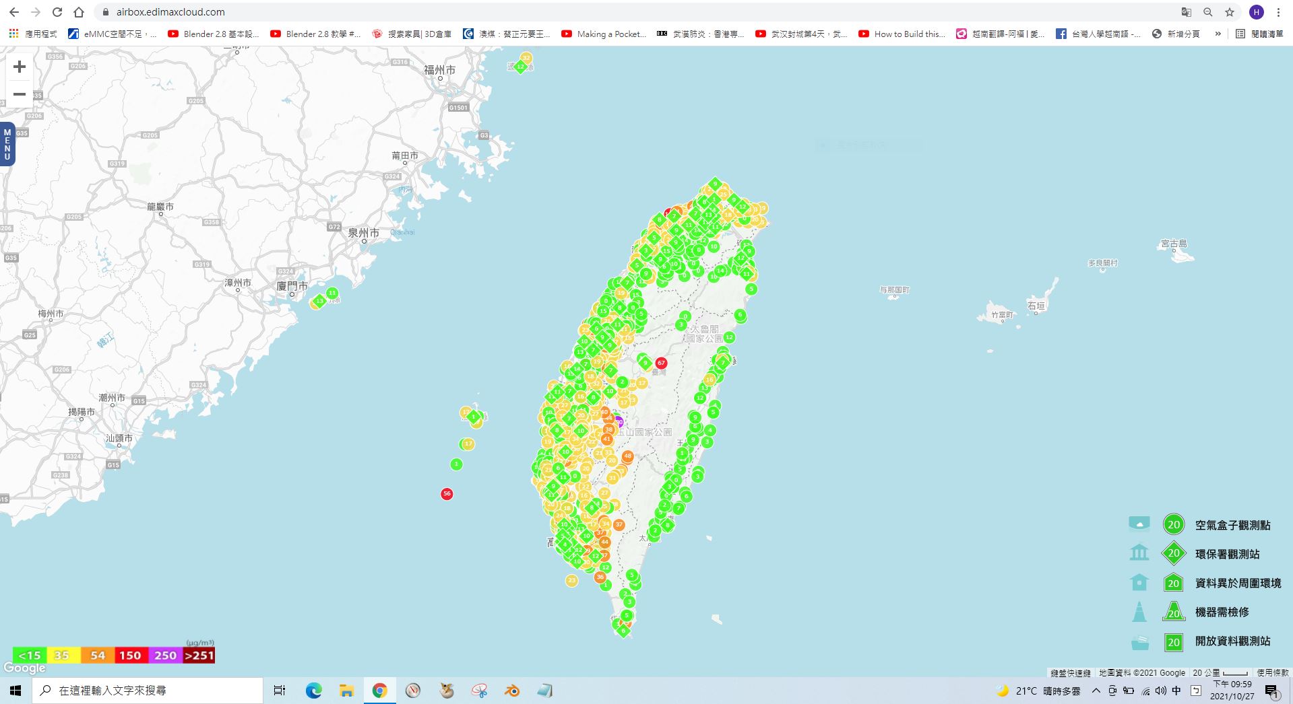Open the Google logo on map
This screenshot has height=704, width=1293.
(x=24, y=668)
